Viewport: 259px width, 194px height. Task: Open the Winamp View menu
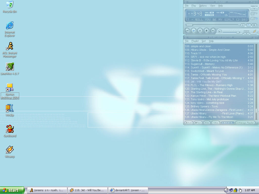click(212, 6)
